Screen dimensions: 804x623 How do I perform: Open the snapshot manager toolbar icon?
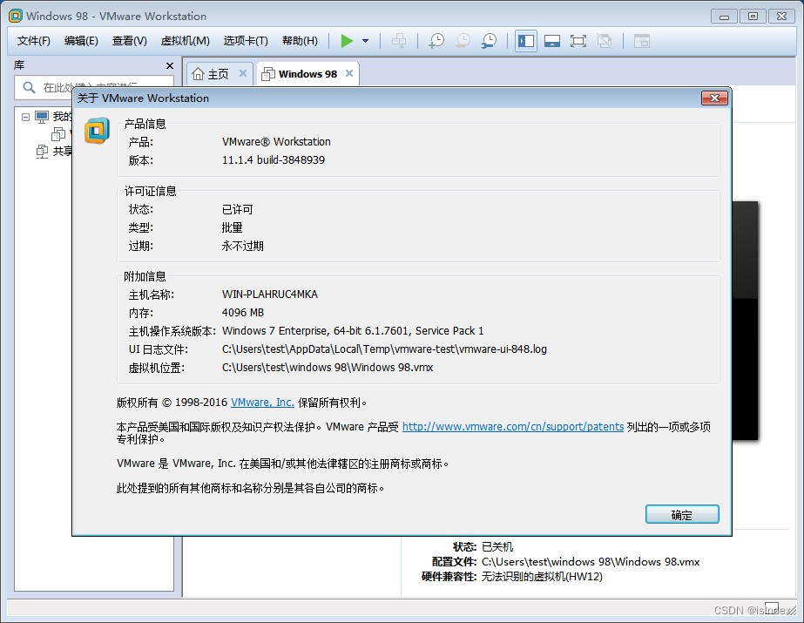click(x=489, y=41)
